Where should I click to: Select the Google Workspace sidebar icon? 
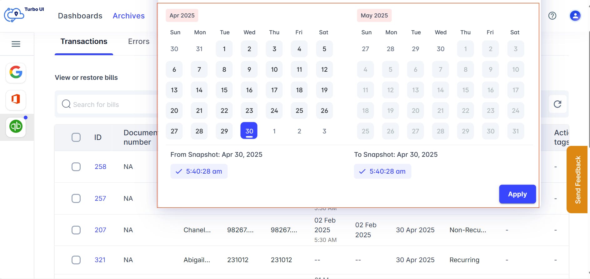tap(16, 73)
